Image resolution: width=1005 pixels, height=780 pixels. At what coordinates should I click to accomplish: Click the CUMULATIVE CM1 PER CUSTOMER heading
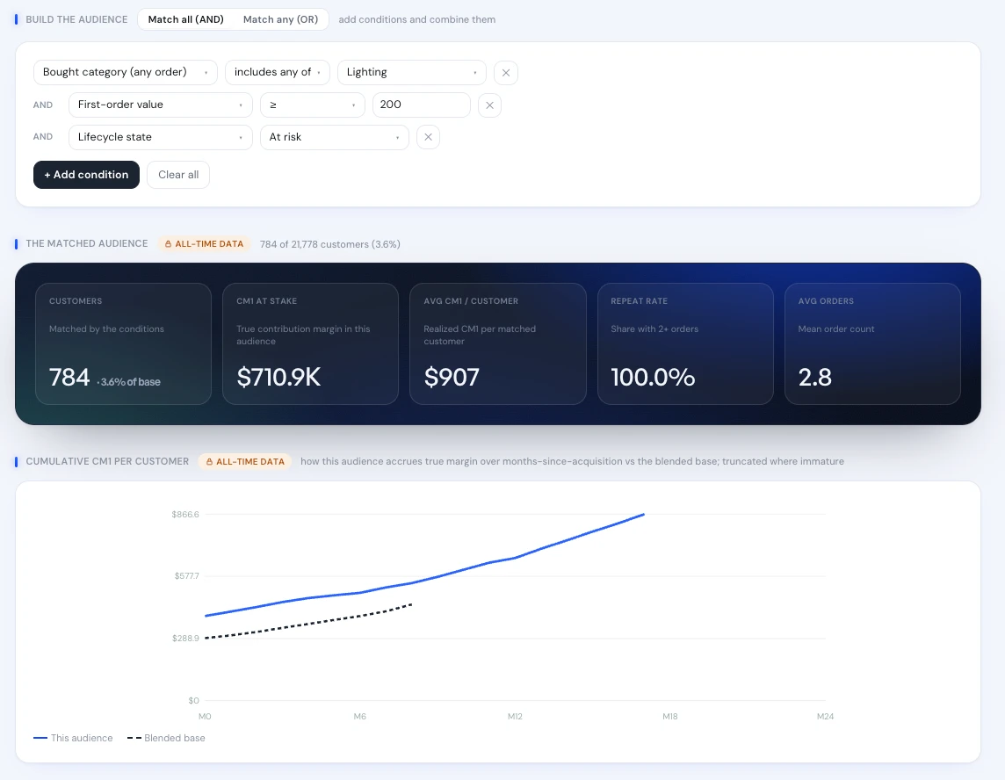coord(107,461)
